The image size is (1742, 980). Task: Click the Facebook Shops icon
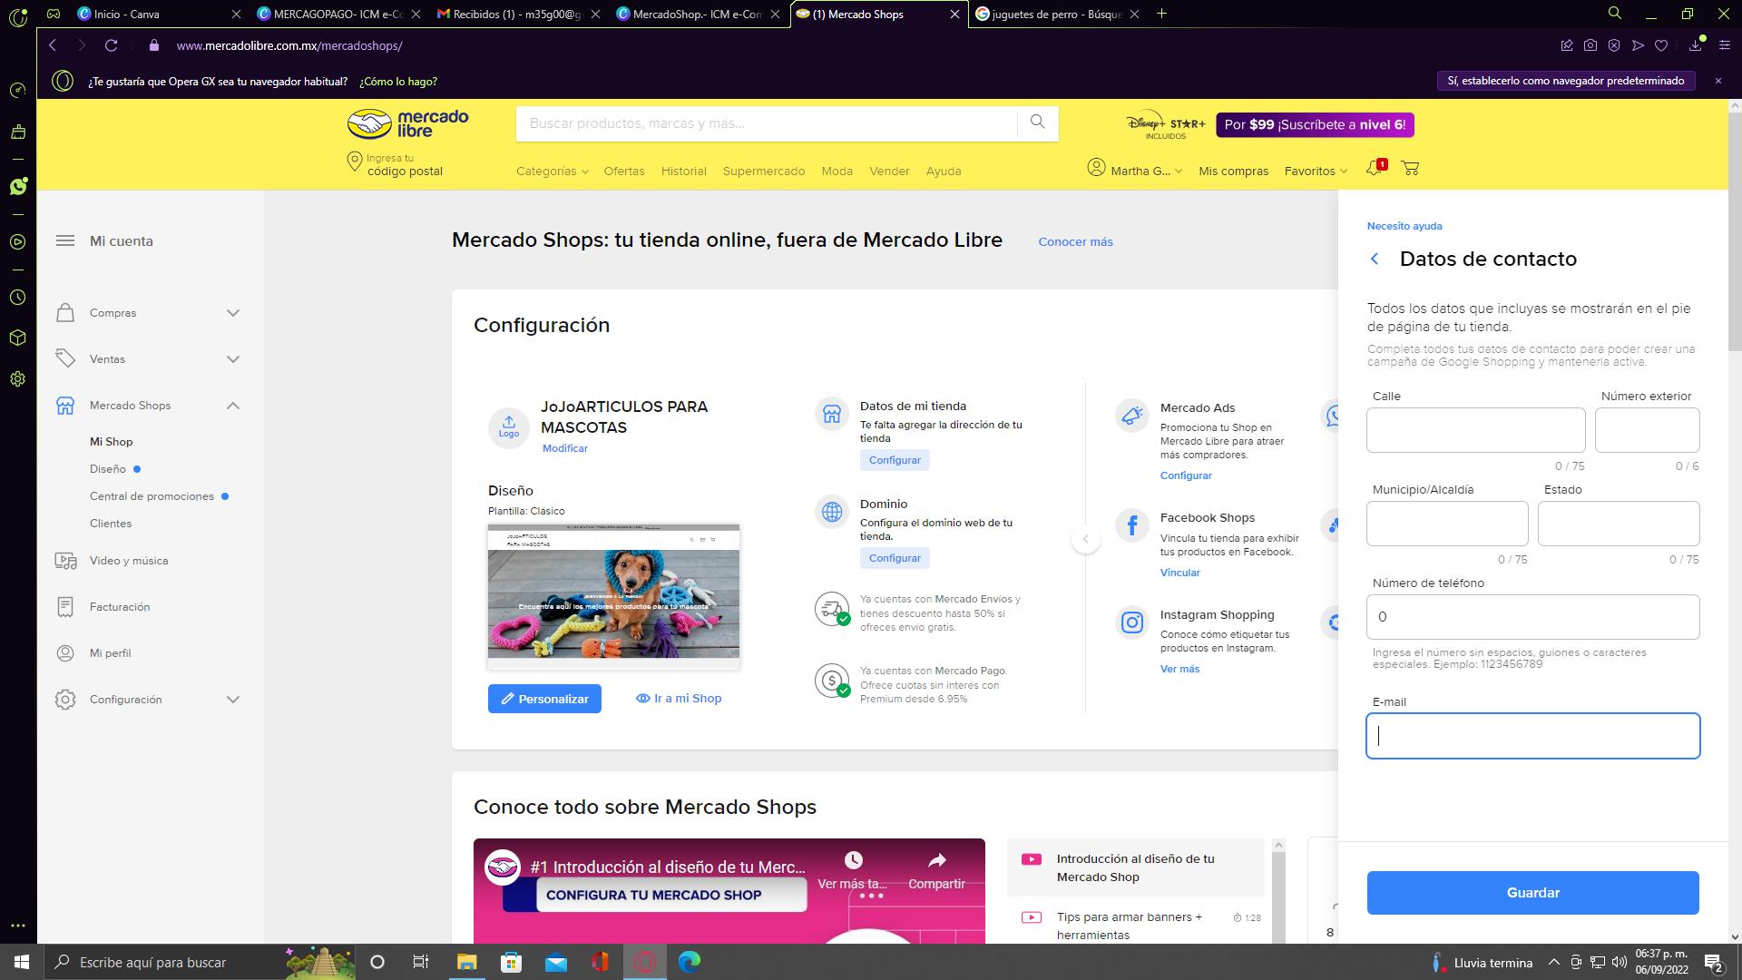click(x=1131, y=524)
